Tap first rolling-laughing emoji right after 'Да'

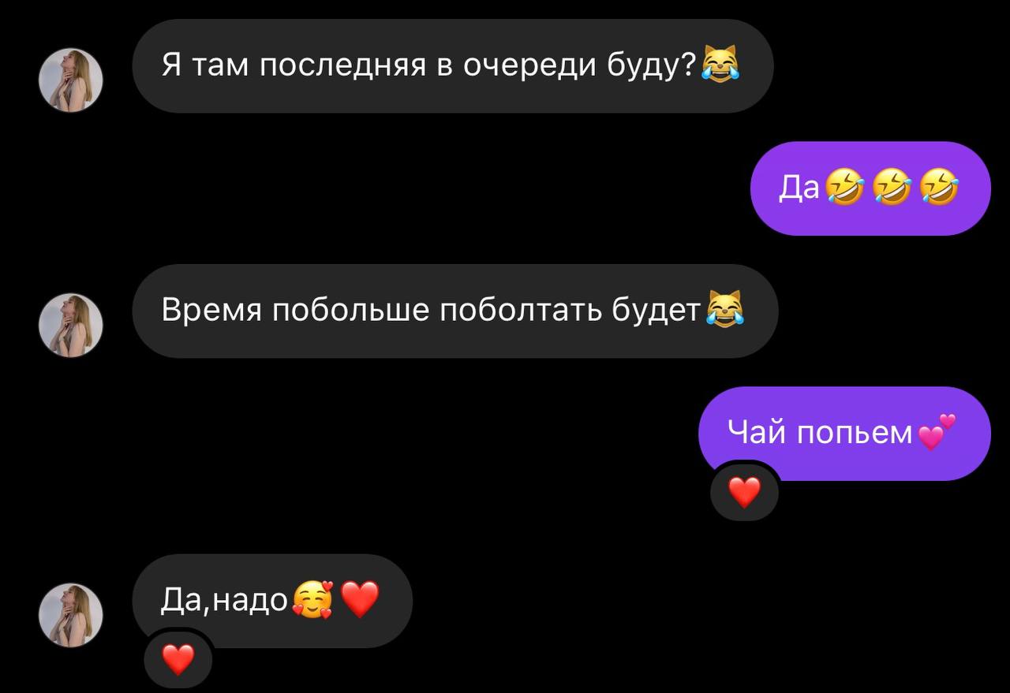(x=844, y=189)
